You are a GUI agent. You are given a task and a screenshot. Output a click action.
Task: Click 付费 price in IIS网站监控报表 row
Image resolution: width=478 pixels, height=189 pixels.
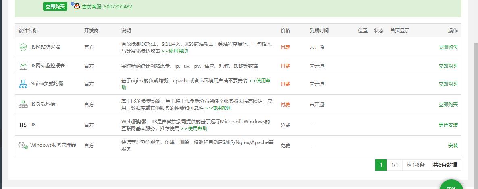[285, 66]
